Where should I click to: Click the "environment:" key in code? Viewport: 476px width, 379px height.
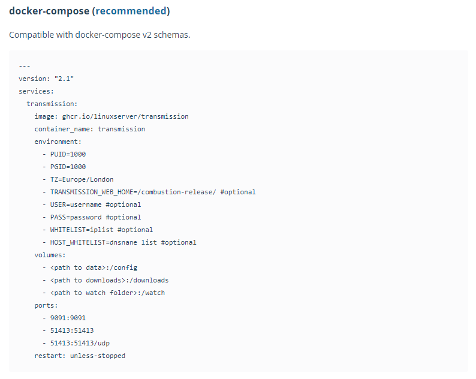(58, 142)
